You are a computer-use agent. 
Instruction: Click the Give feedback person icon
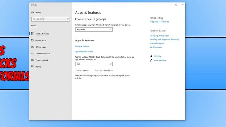click(x=151, y=60)
